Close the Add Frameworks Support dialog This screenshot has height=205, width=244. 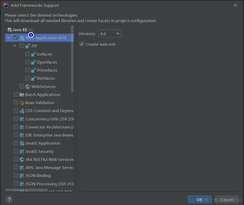click(x=235, y=5)
